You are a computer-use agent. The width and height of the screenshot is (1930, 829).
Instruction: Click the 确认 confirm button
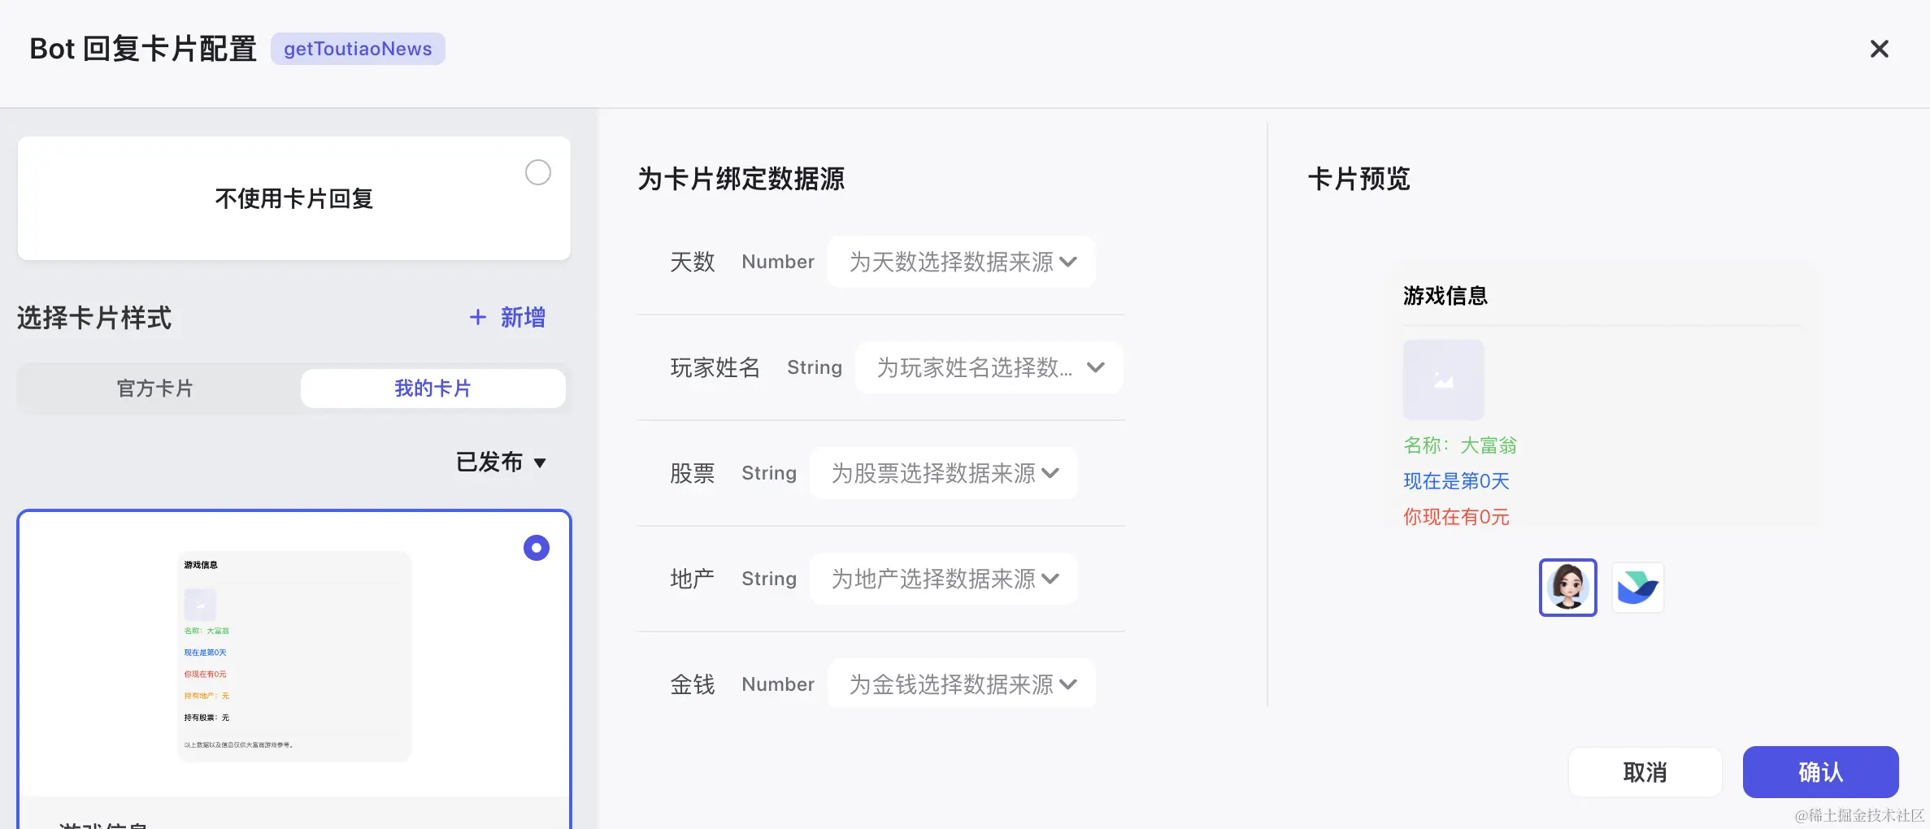point(1821,771)
